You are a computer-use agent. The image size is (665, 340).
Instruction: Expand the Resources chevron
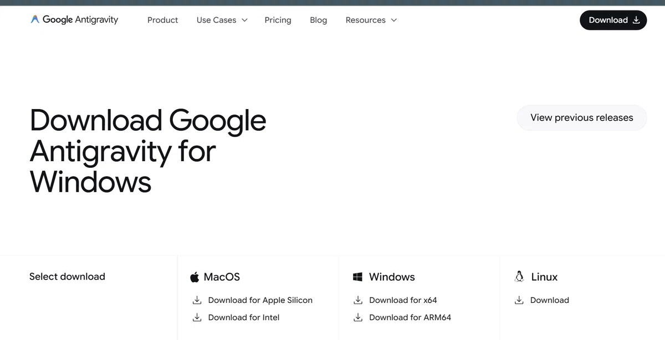pos(394,20)
